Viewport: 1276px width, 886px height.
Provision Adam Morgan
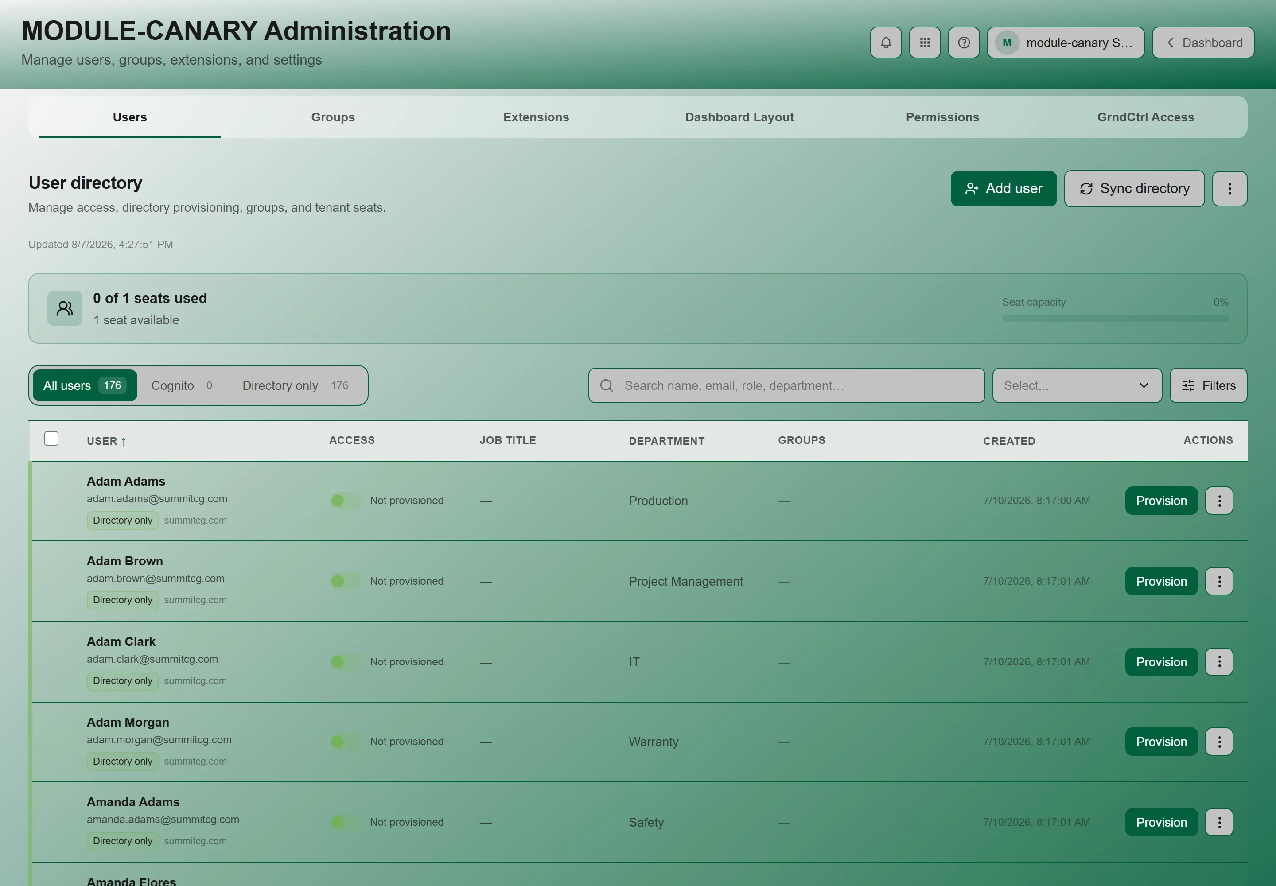pos(1161,742)
